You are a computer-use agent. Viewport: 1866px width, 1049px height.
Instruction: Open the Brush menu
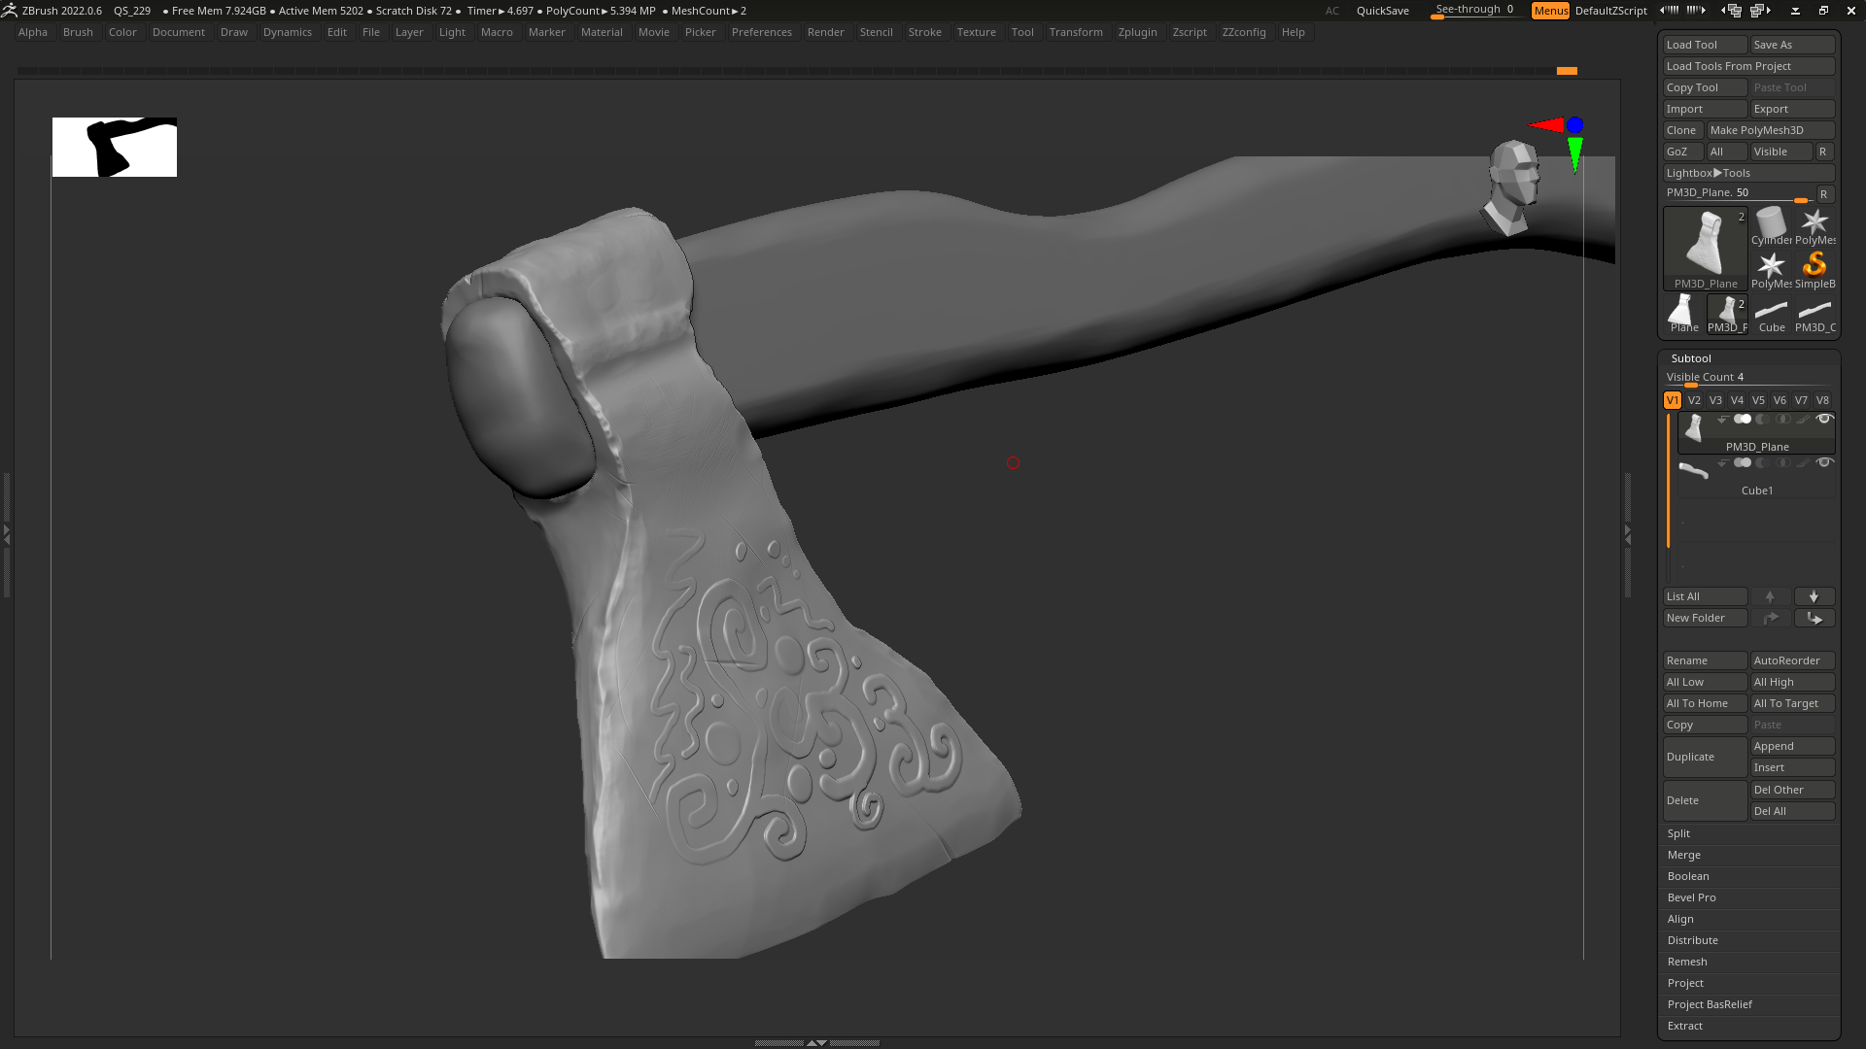click(x=78, y=32)
